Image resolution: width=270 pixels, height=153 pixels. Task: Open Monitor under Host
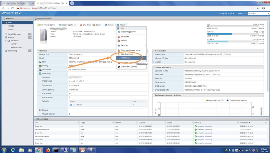10,30
